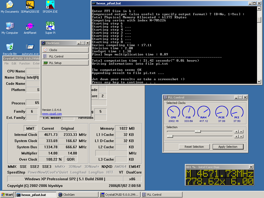Viewport: 264px width, 198px height.
Task: Click the Name String Intel(R) field
Action: [x=33, y=77]
